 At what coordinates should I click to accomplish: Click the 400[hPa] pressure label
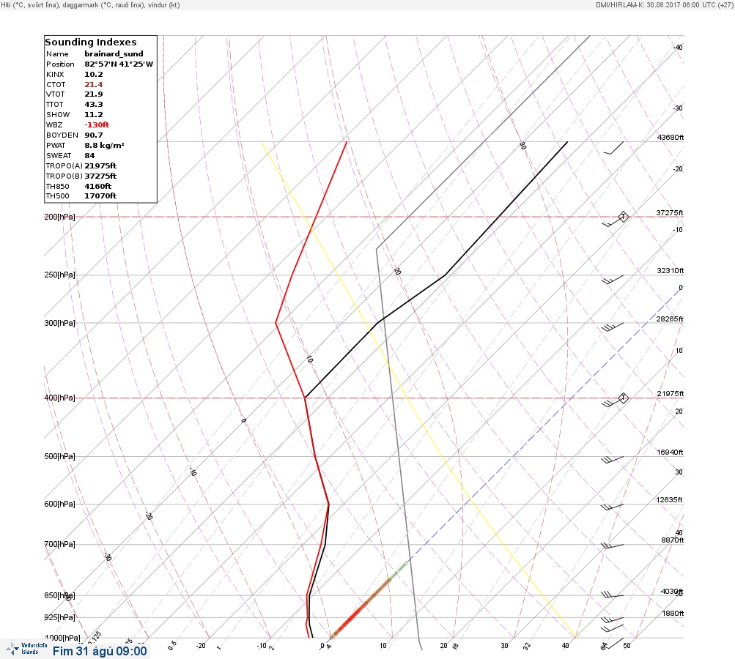point(59,398)
